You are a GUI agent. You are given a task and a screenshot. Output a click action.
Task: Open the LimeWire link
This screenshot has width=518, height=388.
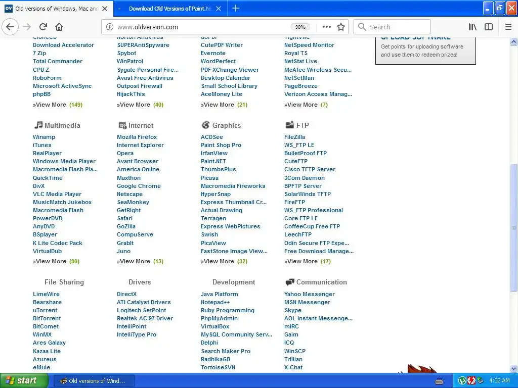[x=46, y=294]
